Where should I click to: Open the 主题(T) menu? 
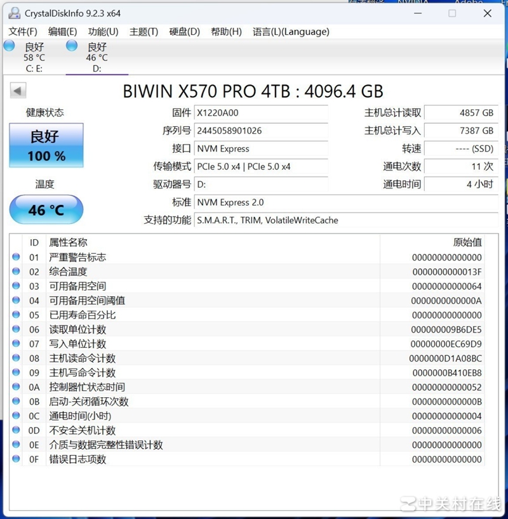click(144, 32)
